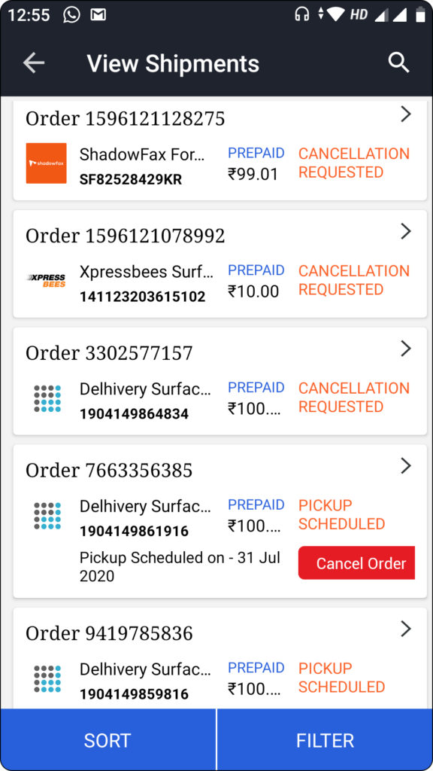Tap Delhivery logo on order 7663356385
This screenshot has width=433, height=771.
click(x=47, y=516)
